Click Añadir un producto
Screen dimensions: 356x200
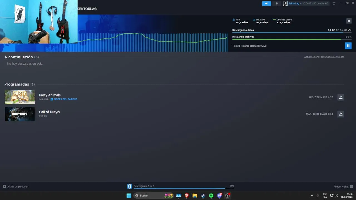[x=17, y=186]
